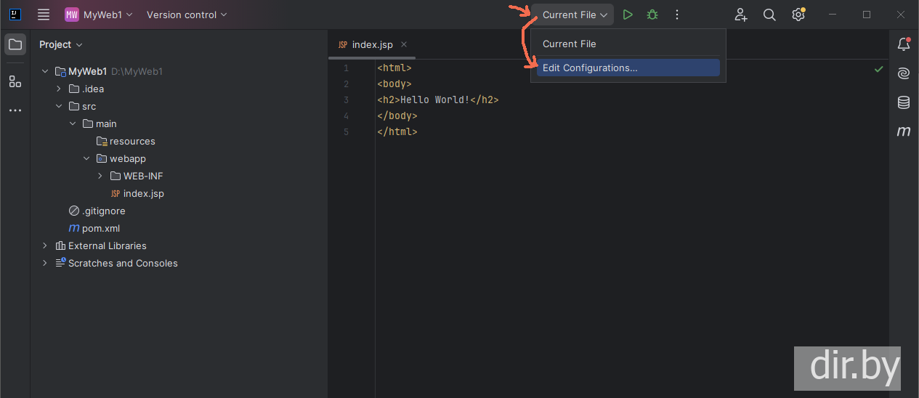Click the Debug bug icon
This screenshot has height=398, width=919.
pyautogui.click(x=652, y=15)
